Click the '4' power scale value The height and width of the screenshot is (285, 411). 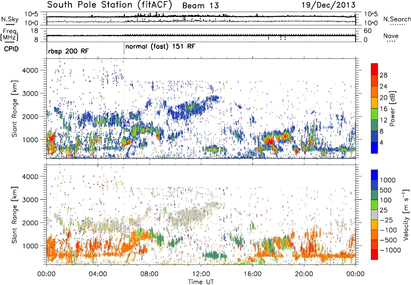(x=381, y=142)
